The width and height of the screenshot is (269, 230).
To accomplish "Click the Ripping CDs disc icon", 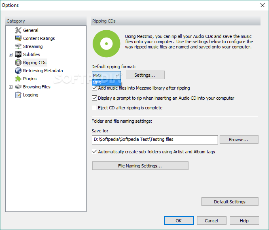I will 18,63.
